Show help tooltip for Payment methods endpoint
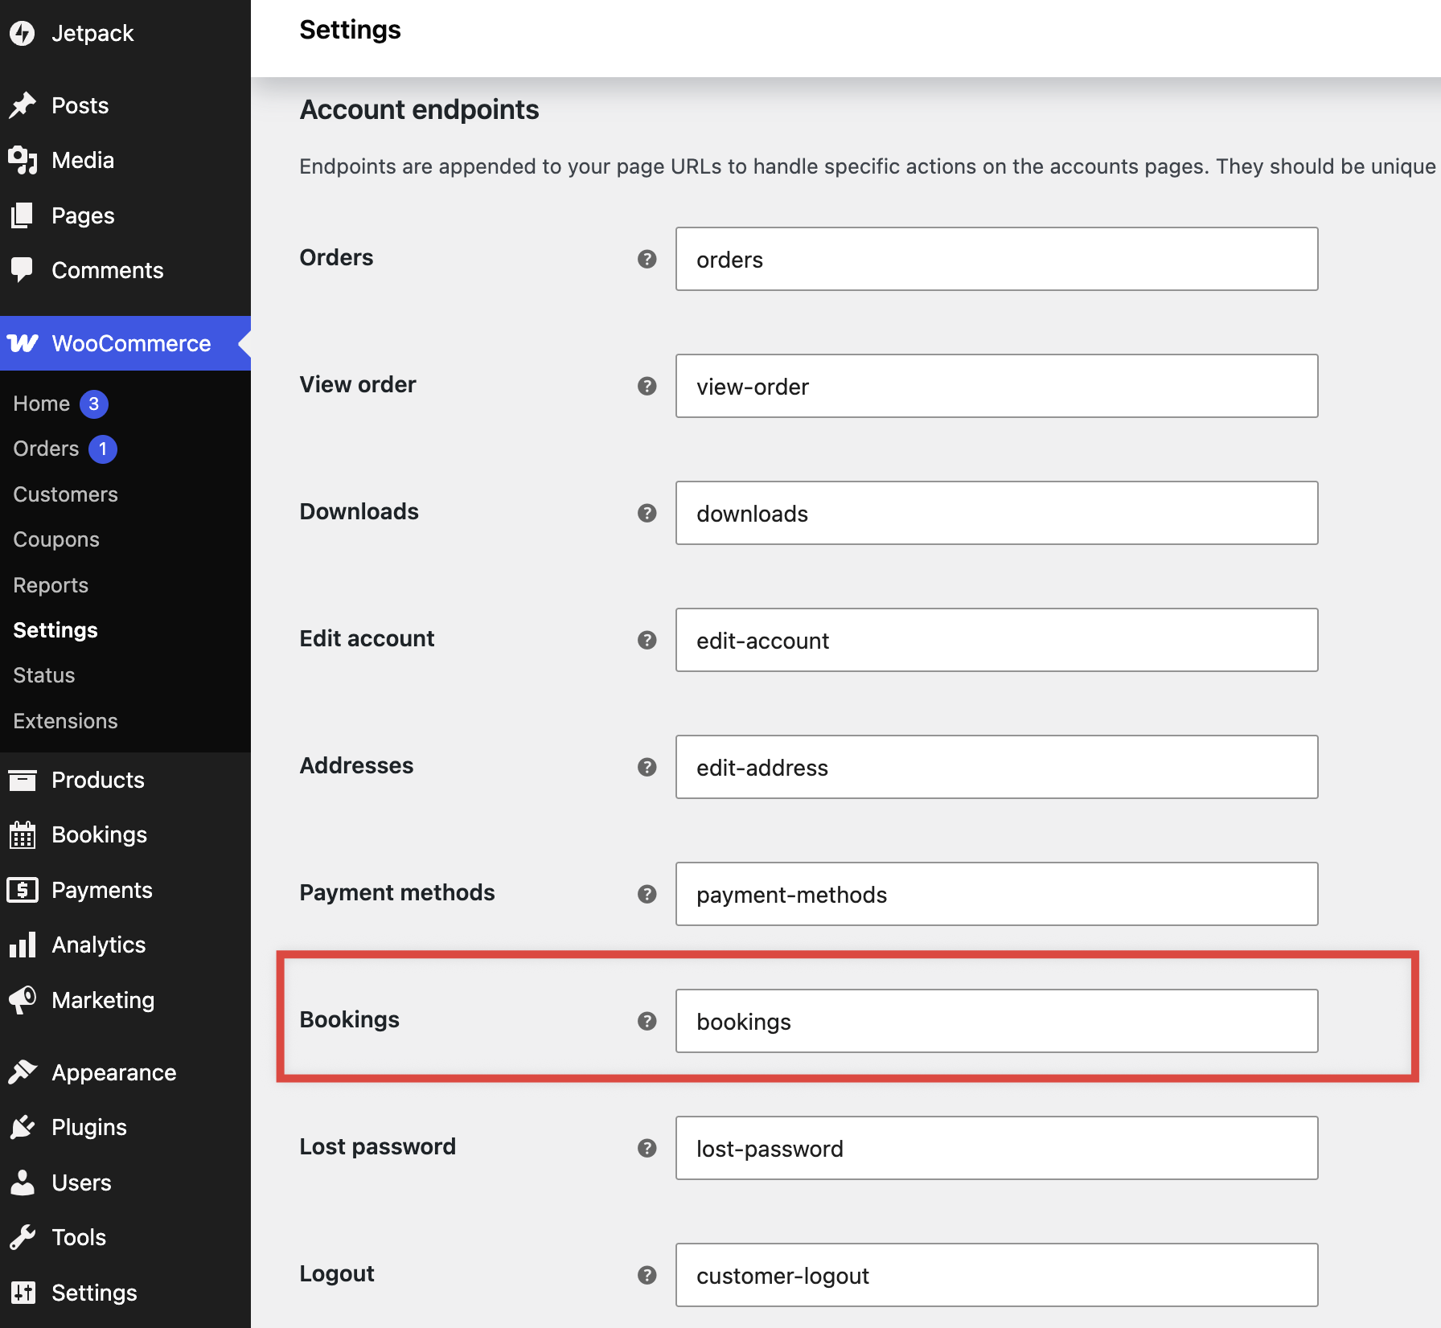This screenshot has width=1441, height=1328. (647, 894)
